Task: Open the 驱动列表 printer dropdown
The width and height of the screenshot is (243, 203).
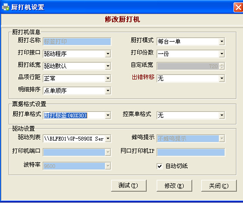Action: [108, 139]
